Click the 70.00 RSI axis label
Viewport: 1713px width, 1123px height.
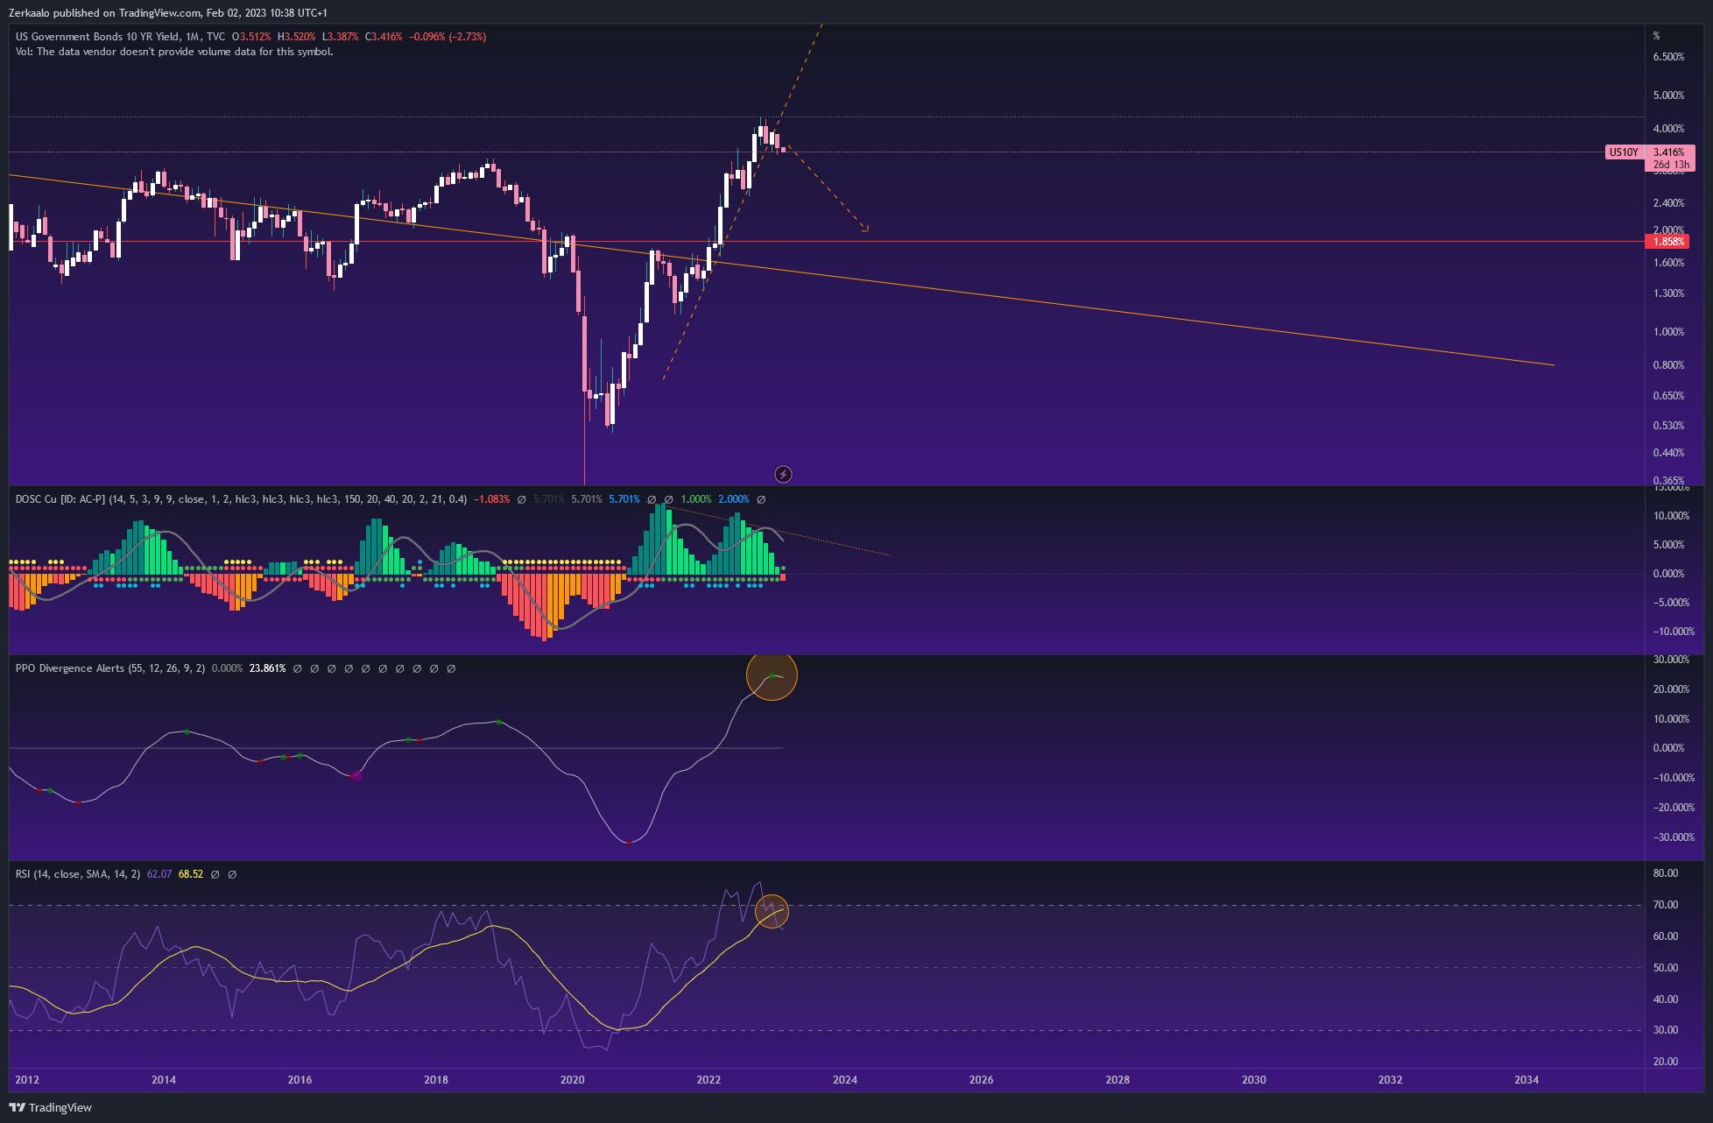click(1665, 905)
